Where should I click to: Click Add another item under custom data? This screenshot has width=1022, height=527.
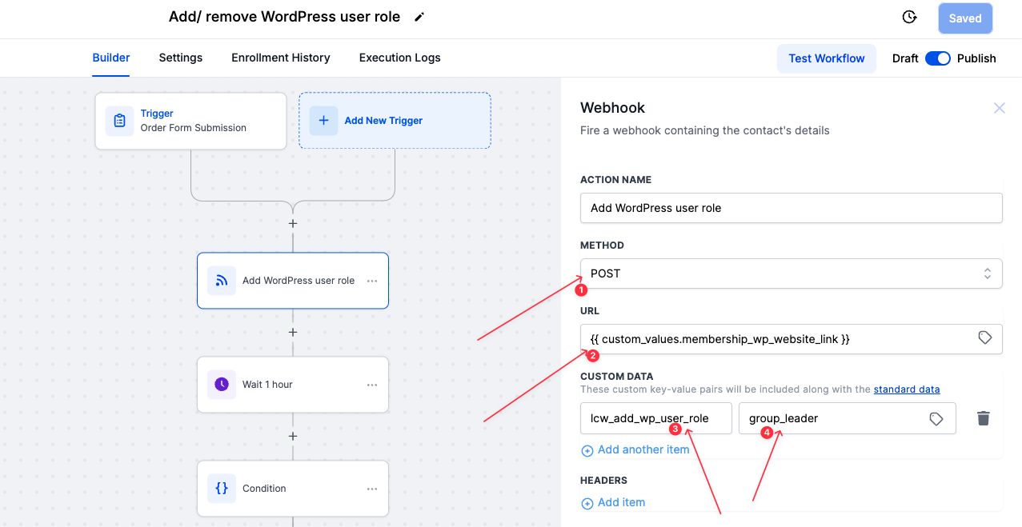point(635,449)
